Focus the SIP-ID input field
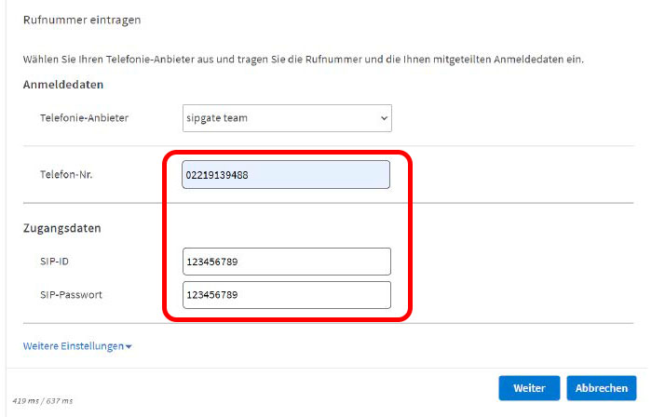Viewport: 652px width, 417px height. click(x=287, y=262)
